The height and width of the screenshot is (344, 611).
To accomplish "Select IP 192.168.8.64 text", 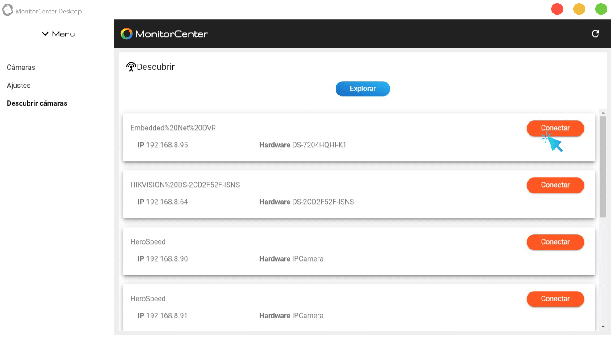I will (163, 202).
